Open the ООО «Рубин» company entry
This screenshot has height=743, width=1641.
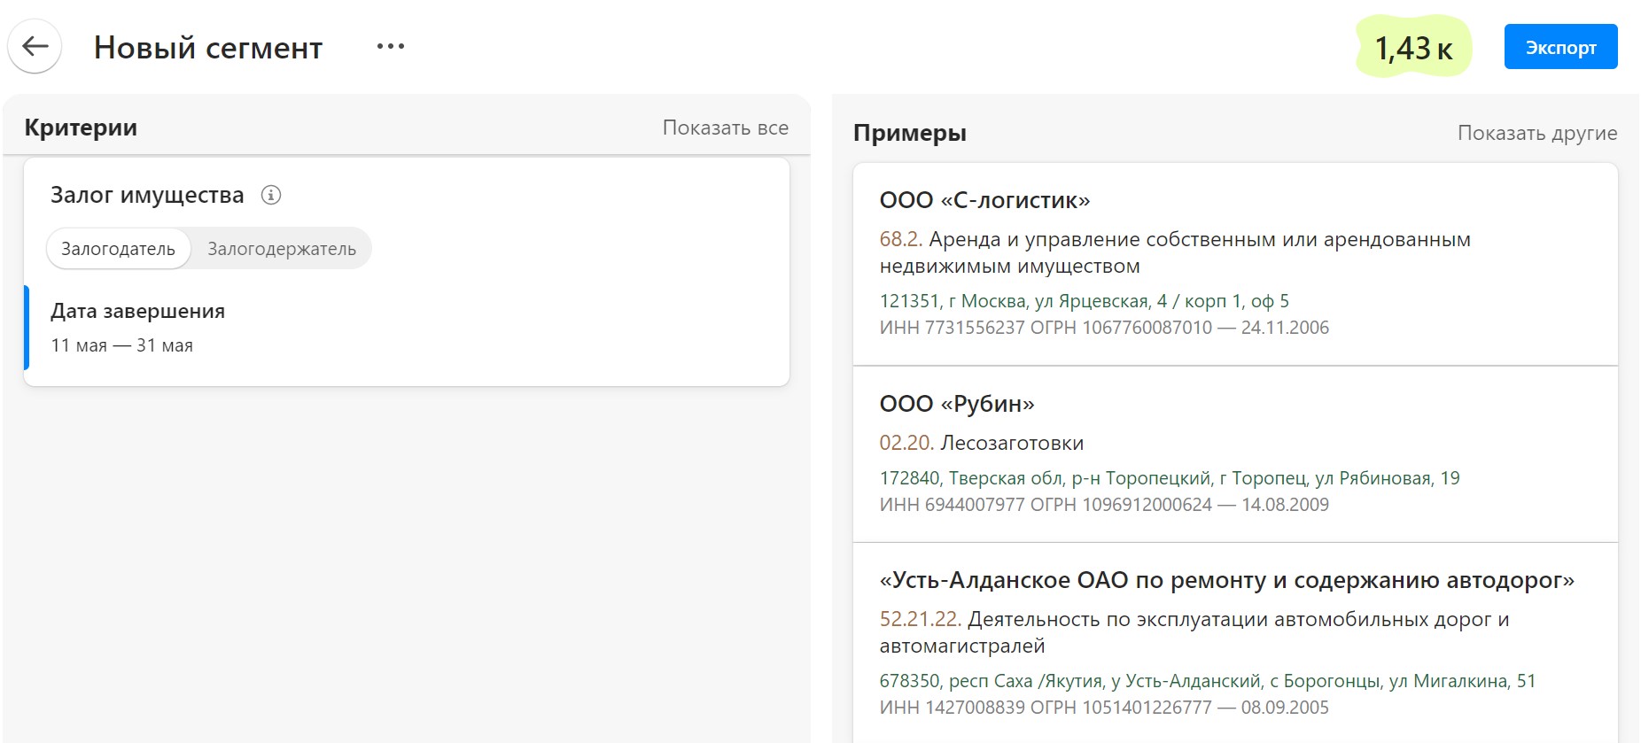point(957,404)
